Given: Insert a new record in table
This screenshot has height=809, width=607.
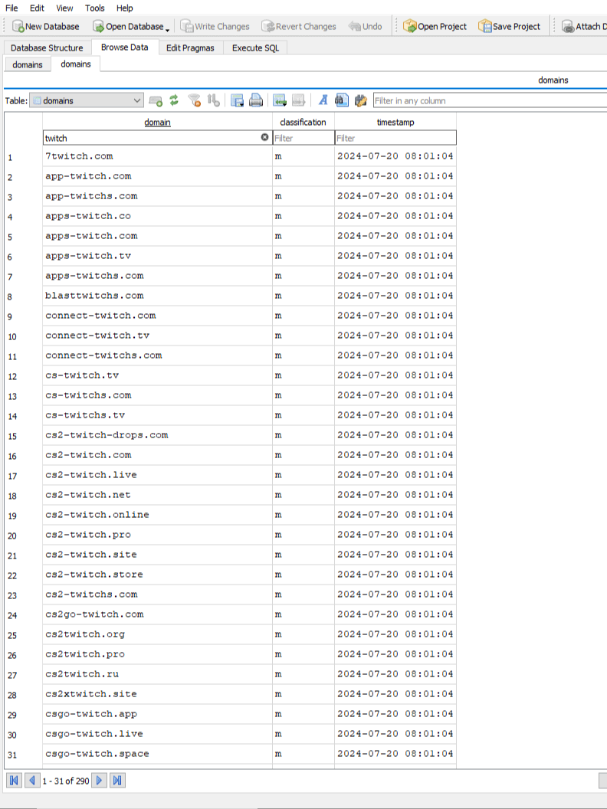Looking at the screenshot, I should pyautogui.click(x=280, y=100).
